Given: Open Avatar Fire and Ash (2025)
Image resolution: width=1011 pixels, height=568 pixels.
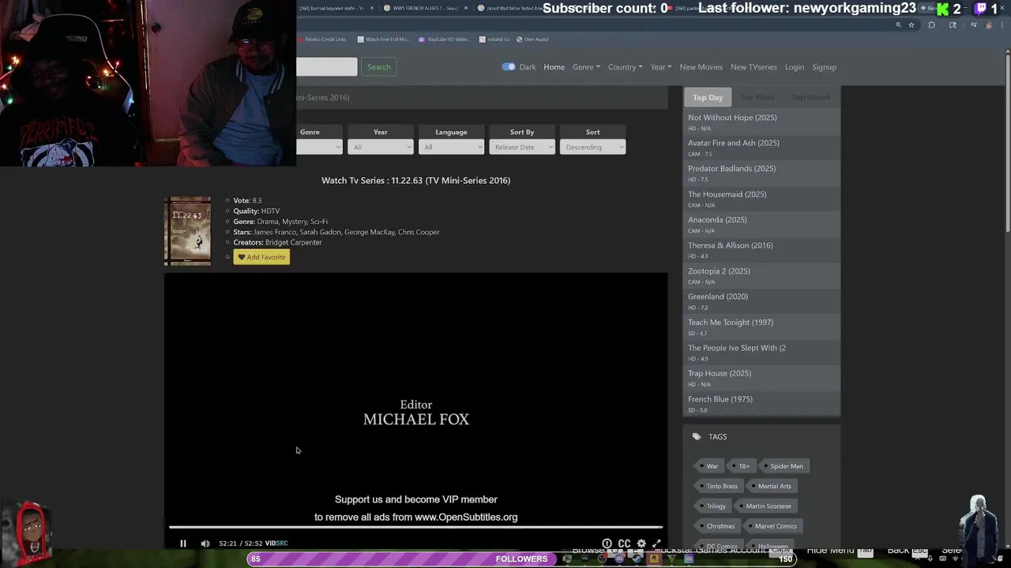Looking at the screenshot, I should click(733, 143).
